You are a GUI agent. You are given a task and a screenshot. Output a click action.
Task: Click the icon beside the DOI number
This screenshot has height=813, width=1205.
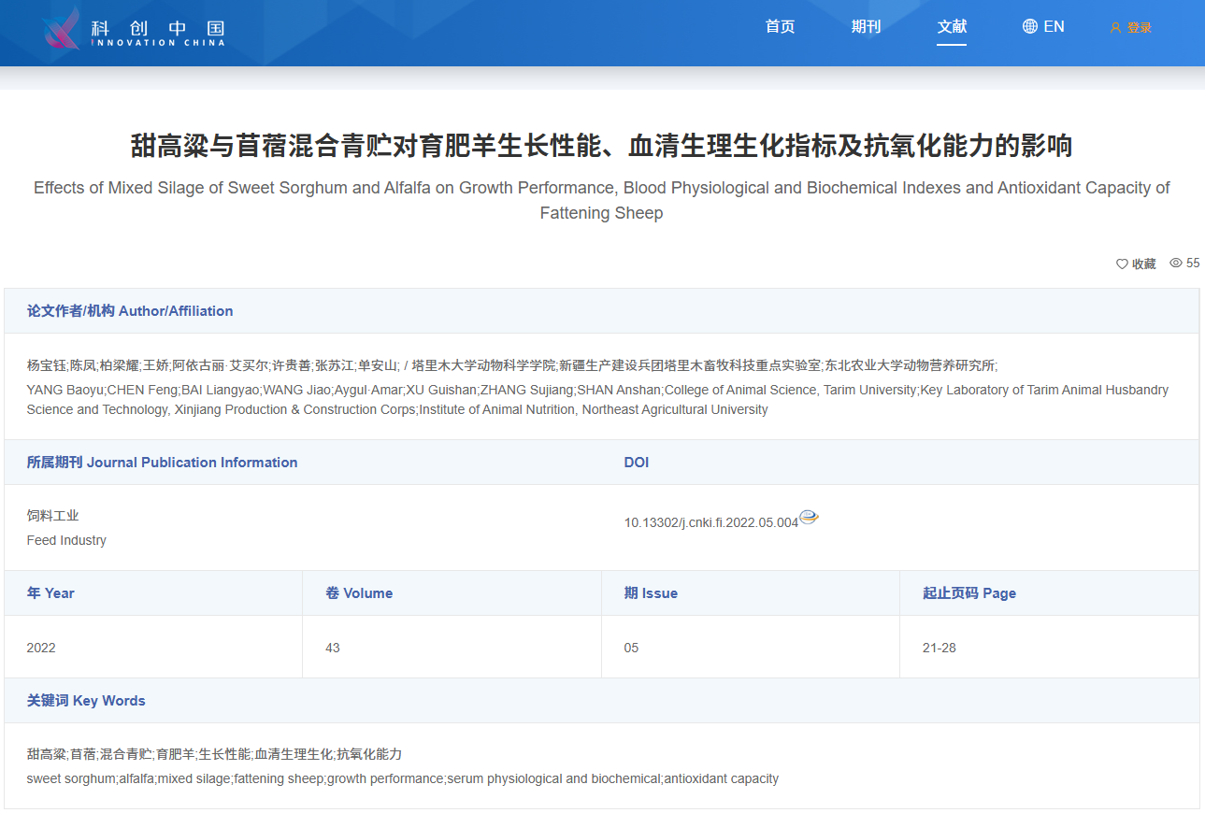coord(809,518)
